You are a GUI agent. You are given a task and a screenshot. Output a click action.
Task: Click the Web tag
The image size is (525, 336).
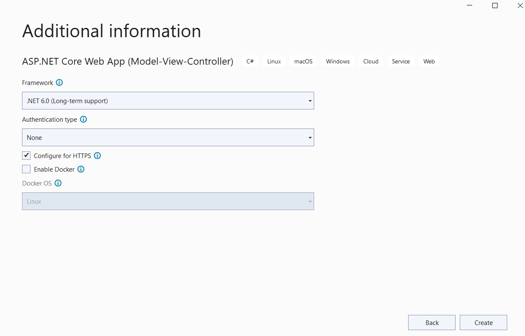429,61
